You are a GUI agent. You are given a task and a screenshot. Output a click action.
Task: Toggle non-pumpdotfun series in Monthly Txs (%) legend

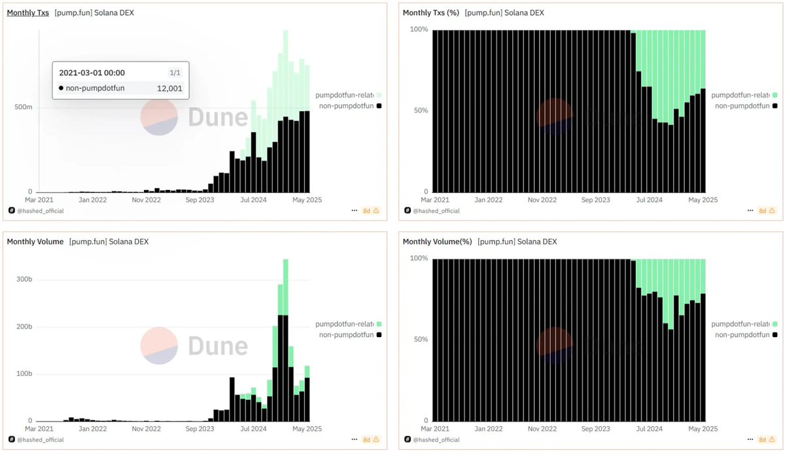[746, 105]
